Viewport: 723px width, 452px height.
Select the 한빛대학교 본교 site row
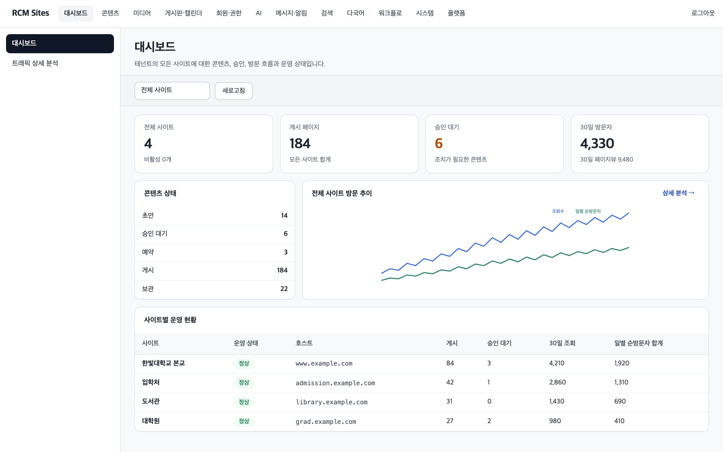point(421,363)
